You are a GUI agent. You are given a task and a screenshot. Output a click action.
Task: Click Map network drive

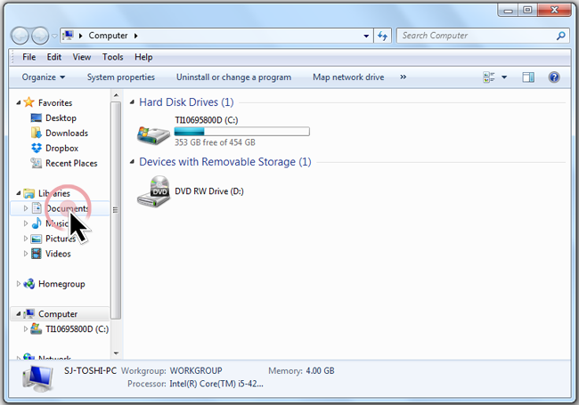[348, 77]
